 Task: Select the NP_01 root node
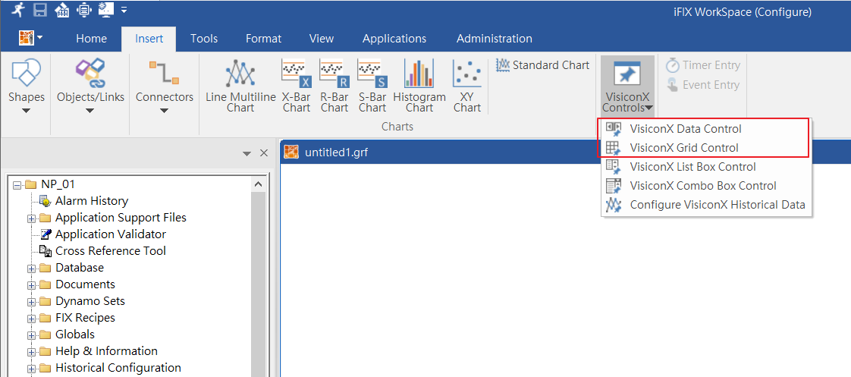pos(58,184)
